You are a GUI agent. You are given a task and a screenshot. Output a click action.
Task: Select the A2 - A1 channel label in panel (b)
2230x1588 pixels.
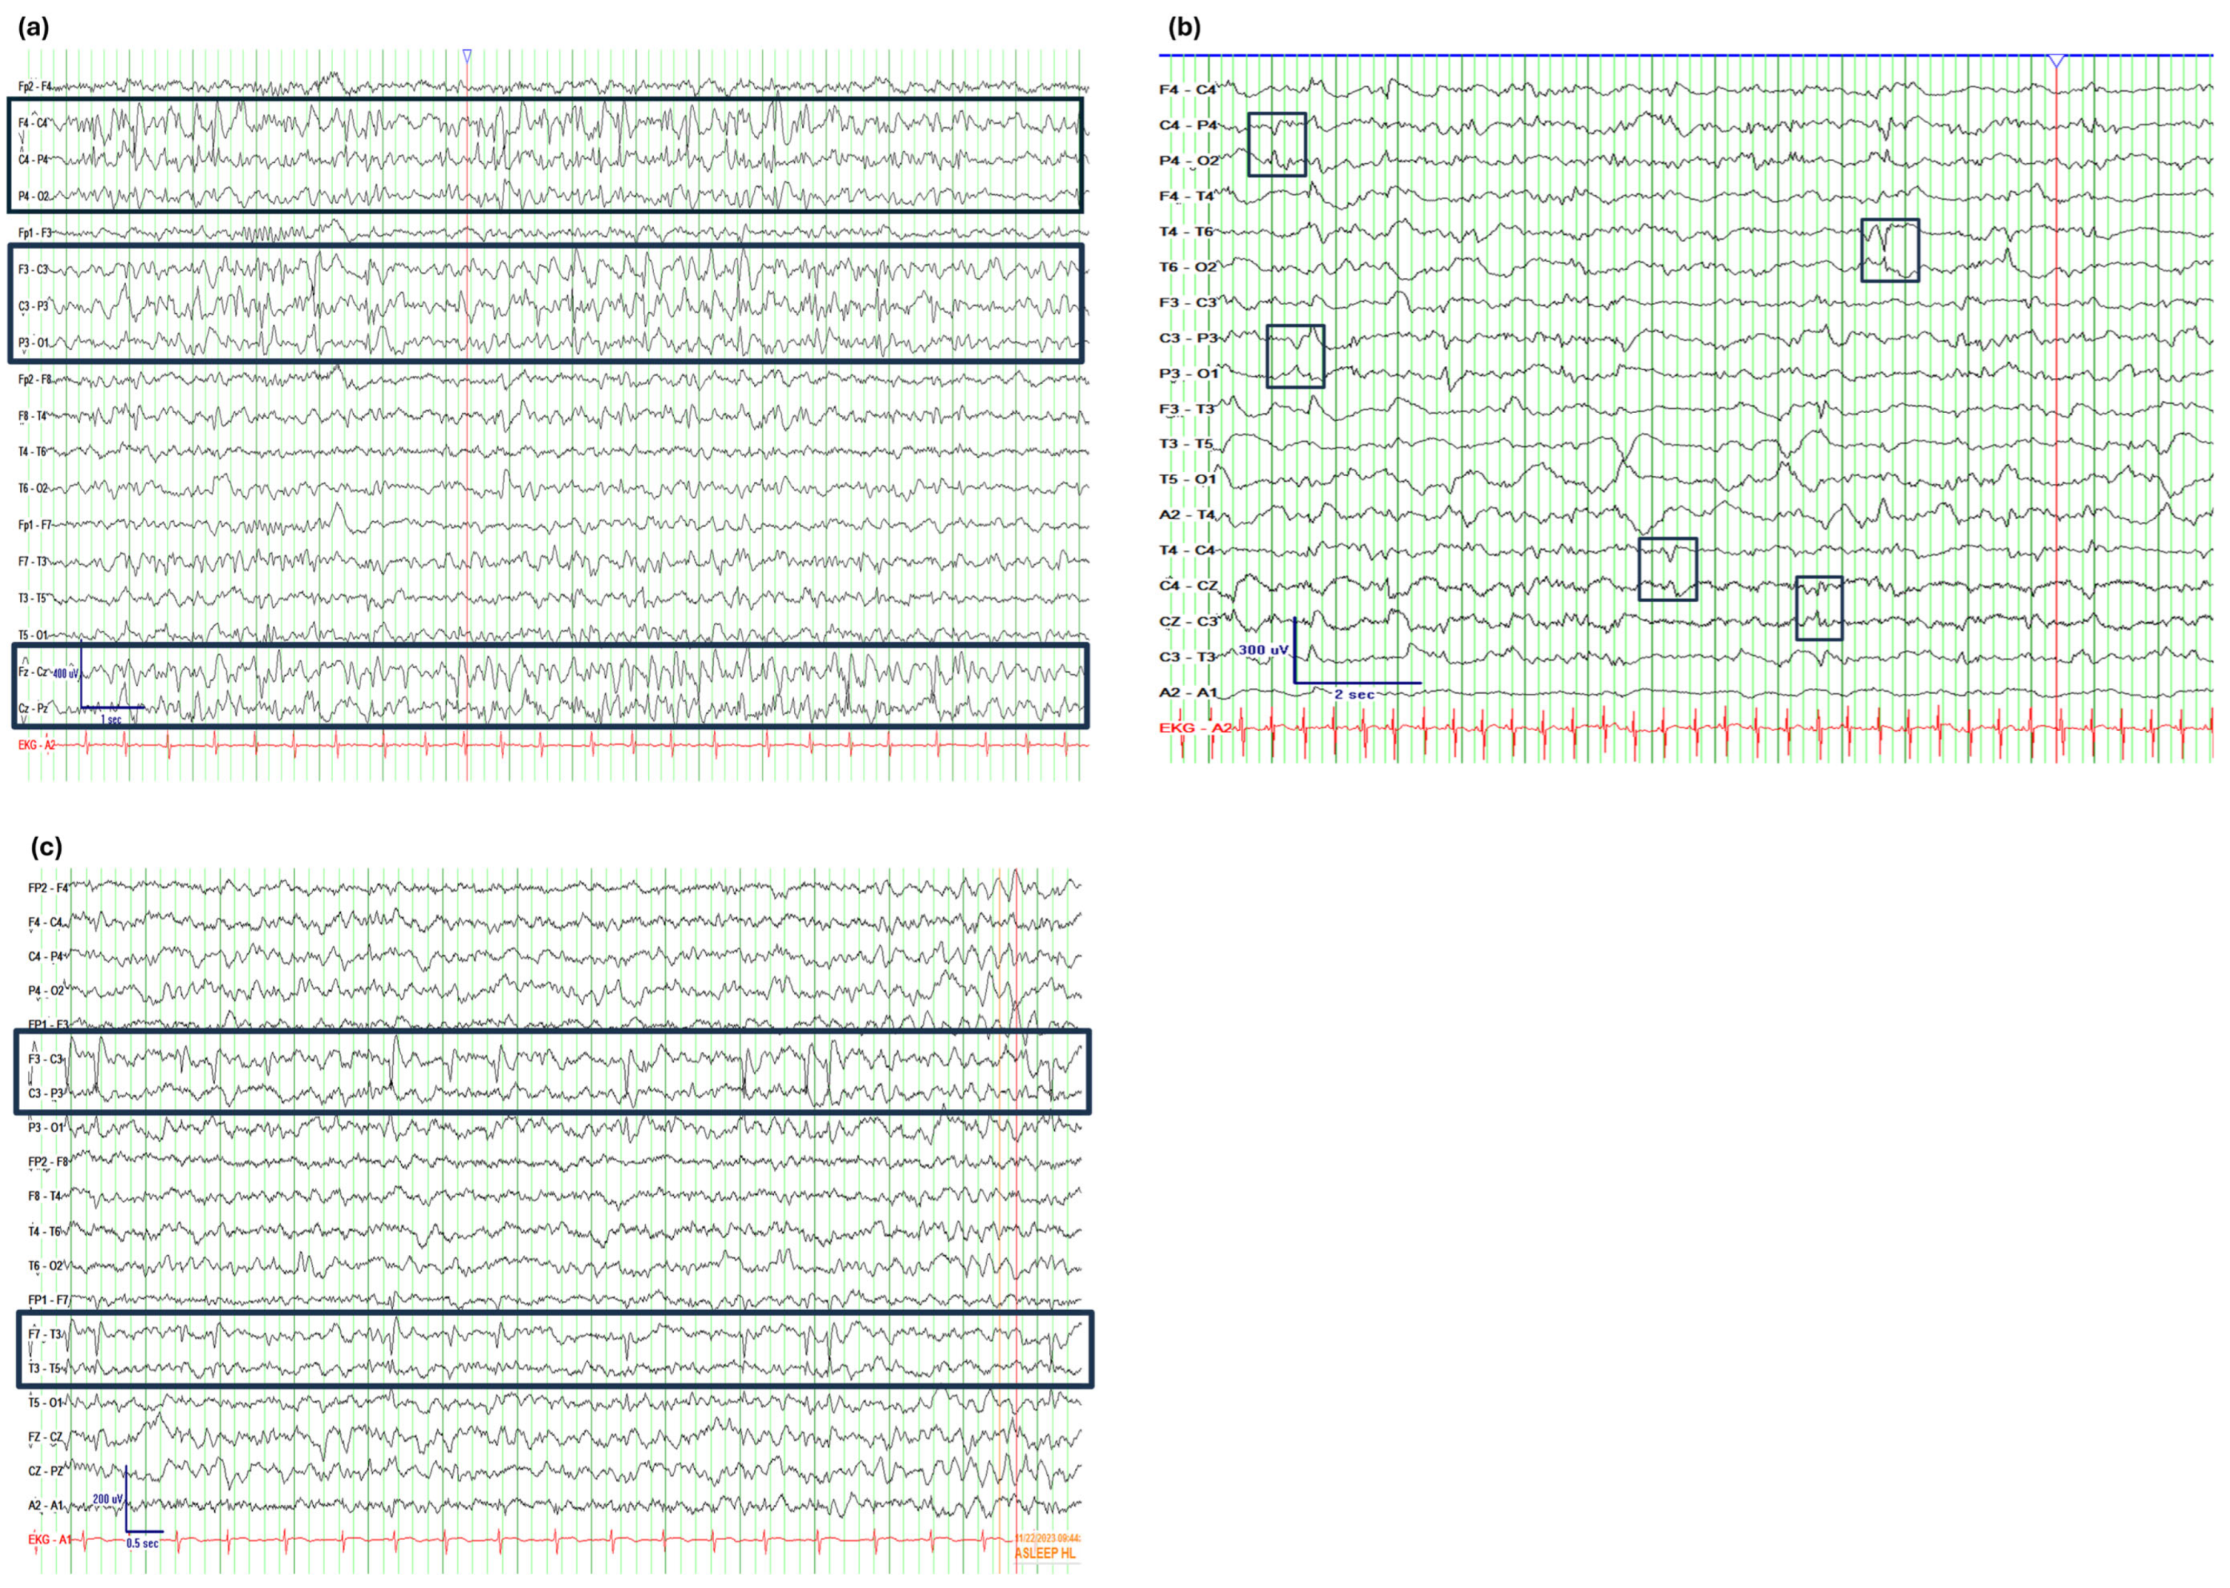pos(1187,692)
